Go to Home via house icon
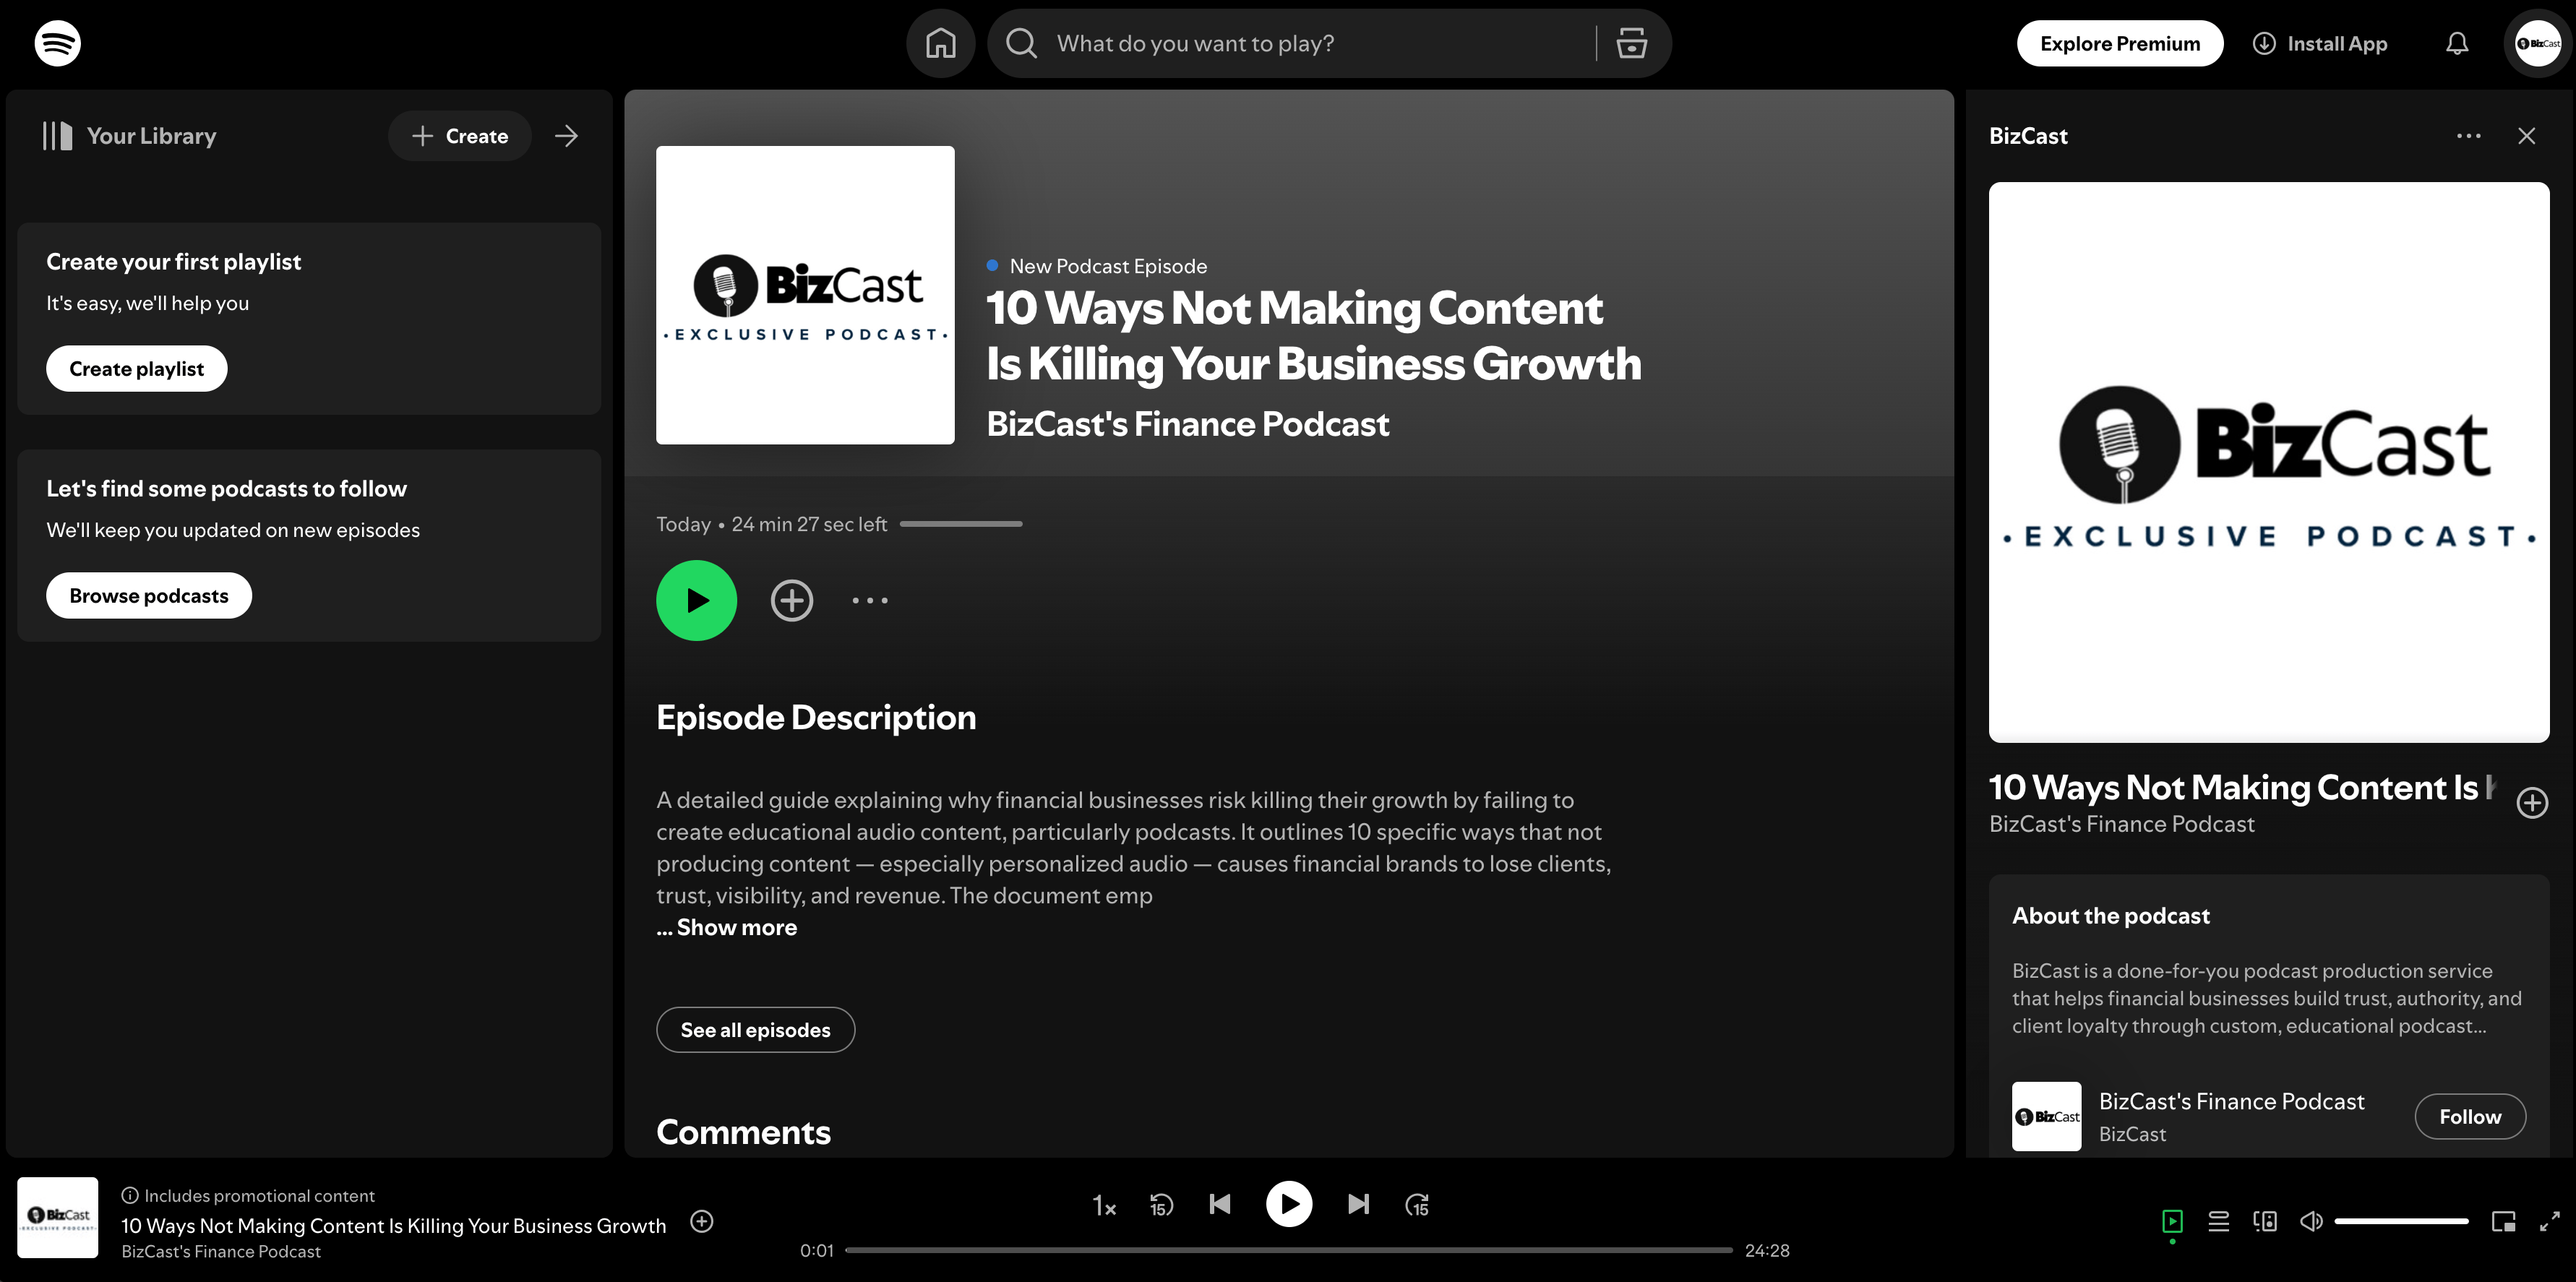This screenshot has height=1282, width=2576. (940, 43)
